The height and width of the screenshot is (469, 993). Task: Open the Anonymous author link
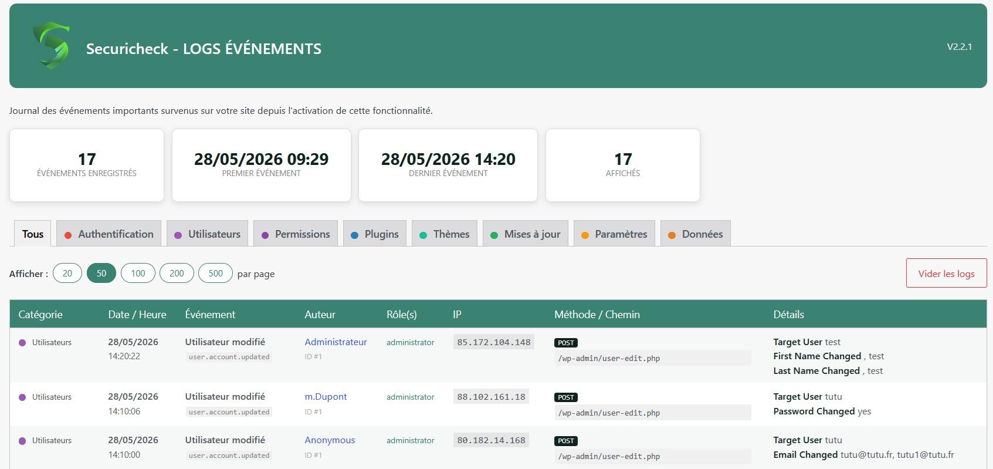330,440
